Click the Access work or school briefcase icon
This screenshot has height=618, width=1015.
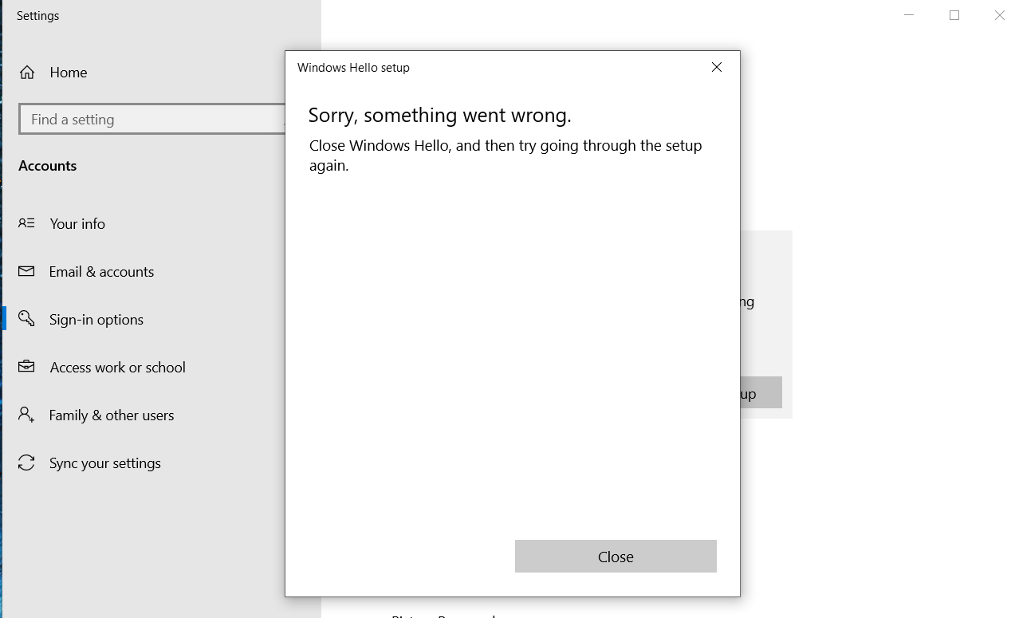pyautogui.click(x=26, y=367)
